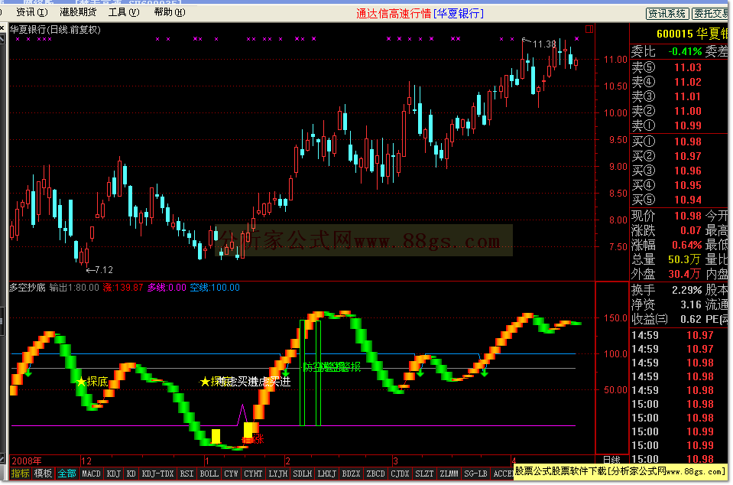Click the 150.0 indicator axis label
Image resolution: width=733 pixels, height=485 pixels.
tap(615, 318)
